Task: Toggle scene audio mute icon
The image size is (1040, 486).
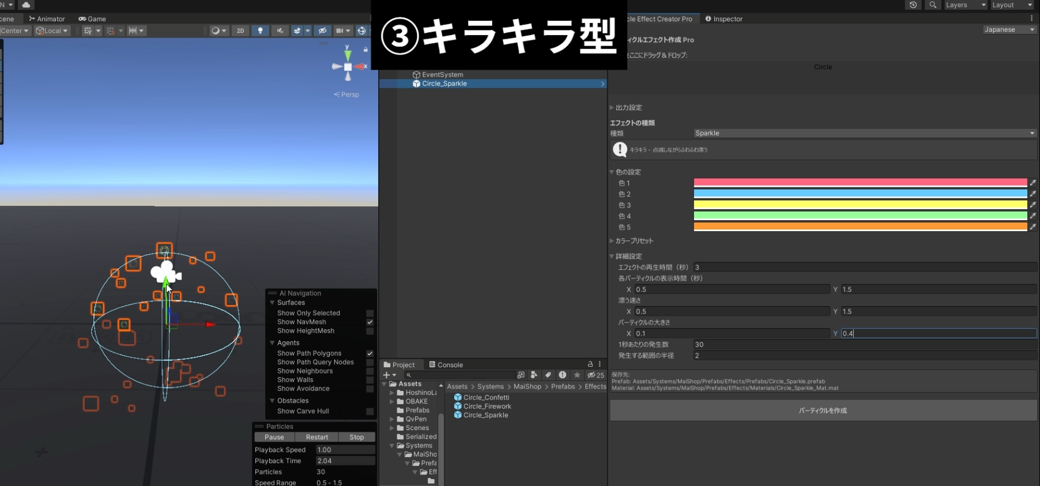Action: [280, 31]
